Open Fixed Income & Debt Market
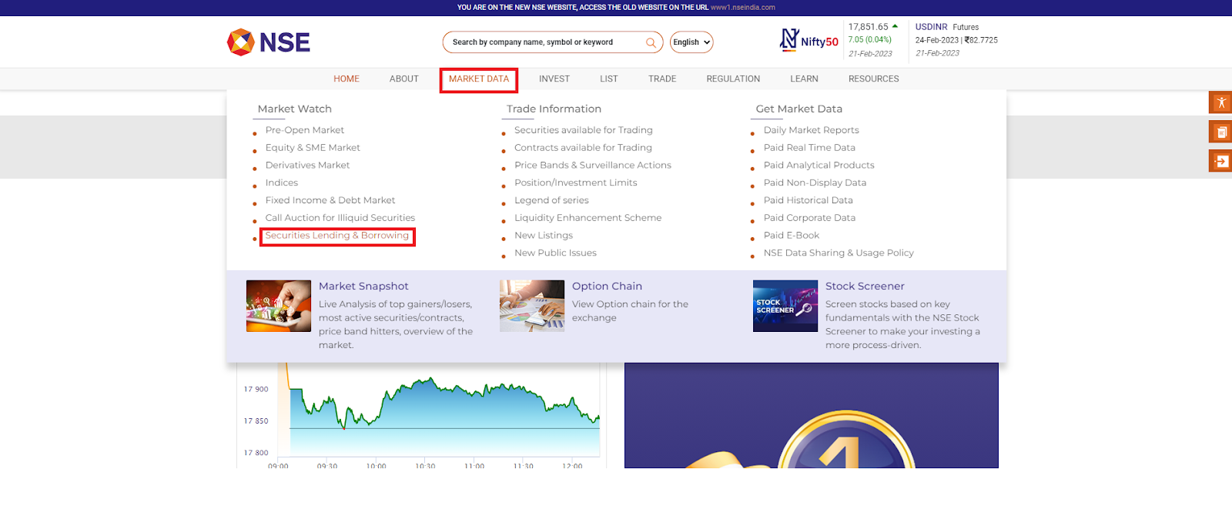 330,200
